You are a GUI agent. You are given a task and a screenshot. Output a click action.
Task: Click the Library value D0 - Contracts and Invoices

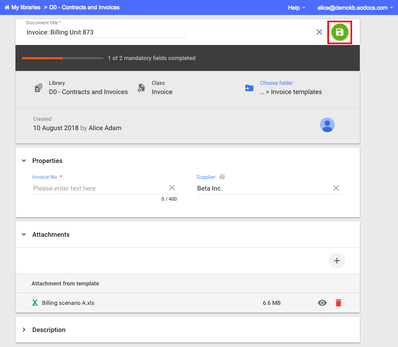(x=89, y=92)
